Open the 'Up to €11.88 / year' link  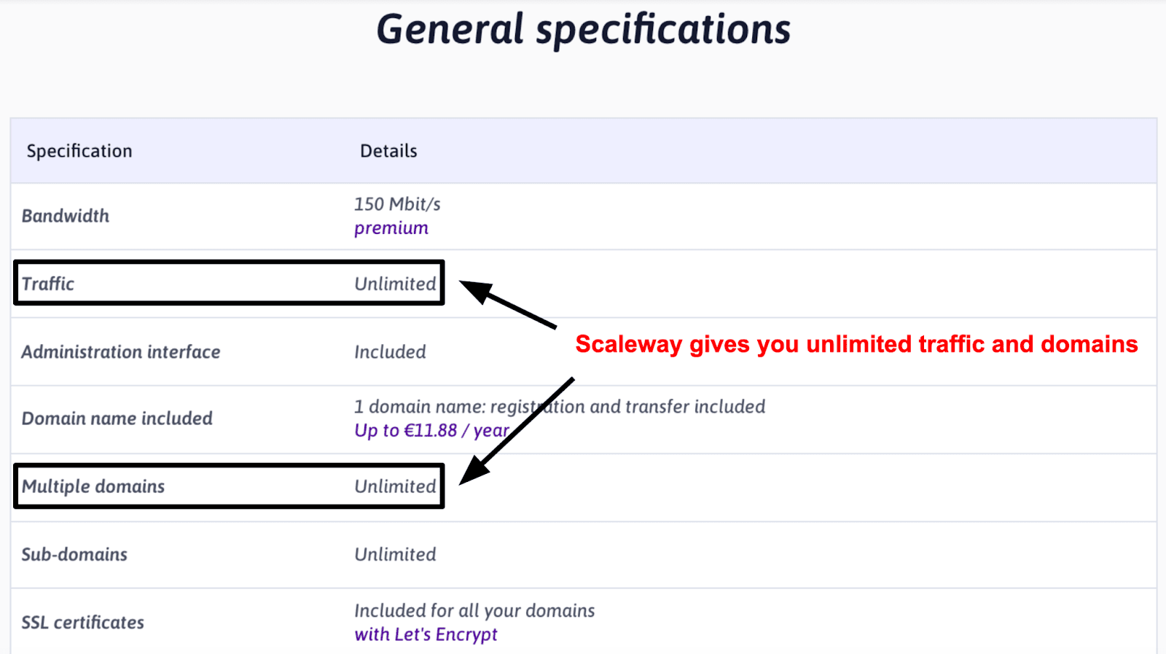point(431,430)
